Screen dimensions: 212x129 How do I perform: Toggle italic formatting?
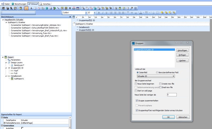tap(103, 12)
